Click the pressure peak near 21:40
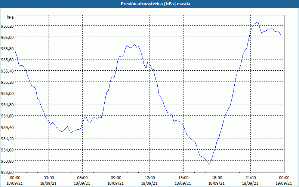Screen dimensions: 299x187 click(258, 22)
